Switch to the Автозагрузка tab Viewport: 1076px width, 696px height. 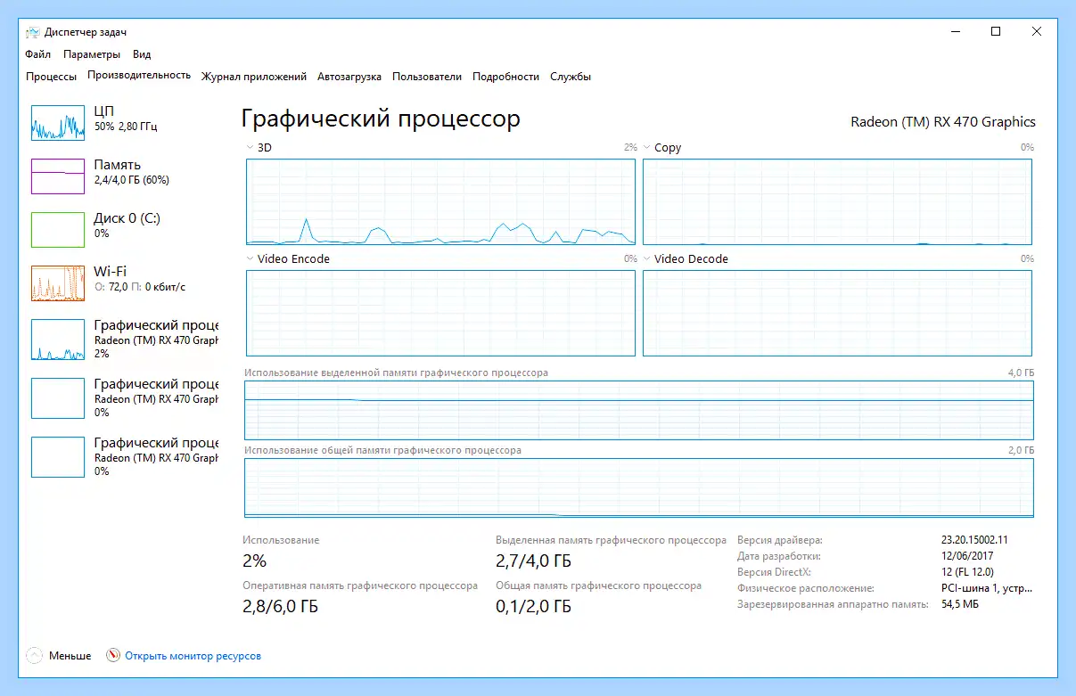point(349,77)
